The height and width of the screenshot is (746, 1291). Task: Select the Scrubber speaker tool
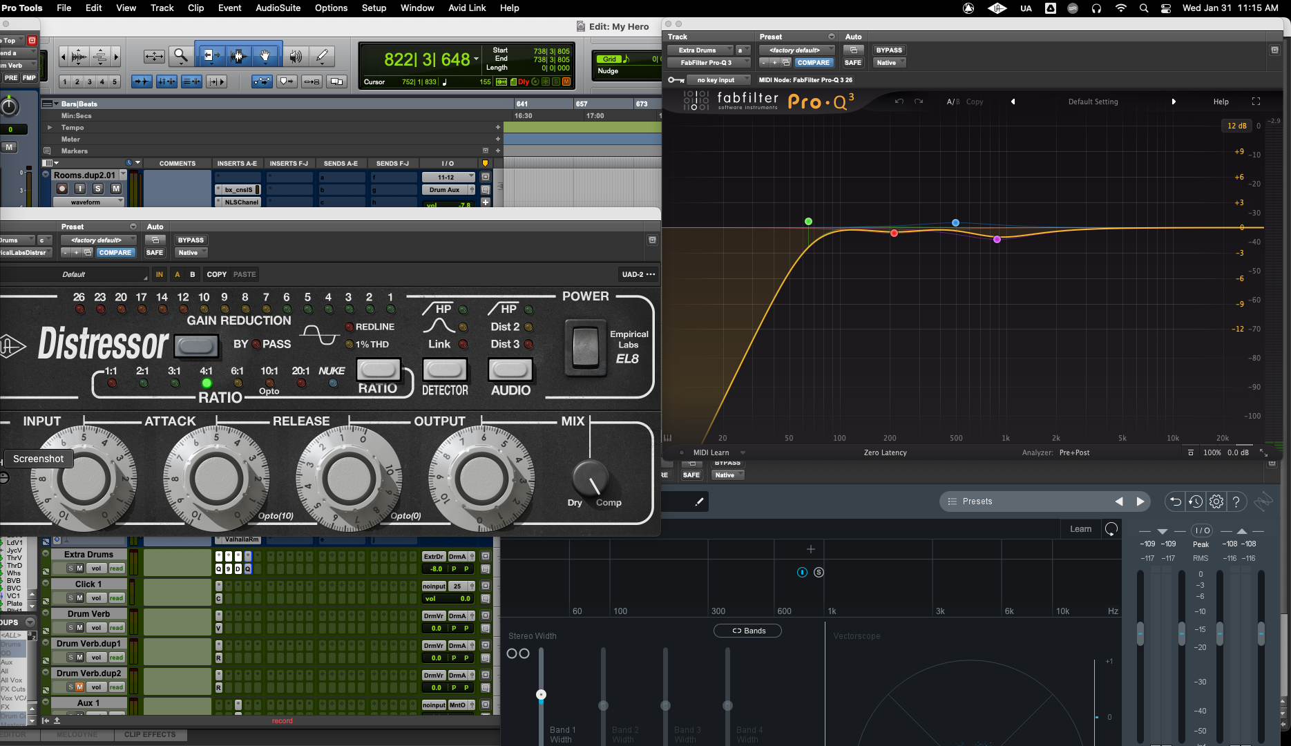pyautogui.click(x=296, y=56)
